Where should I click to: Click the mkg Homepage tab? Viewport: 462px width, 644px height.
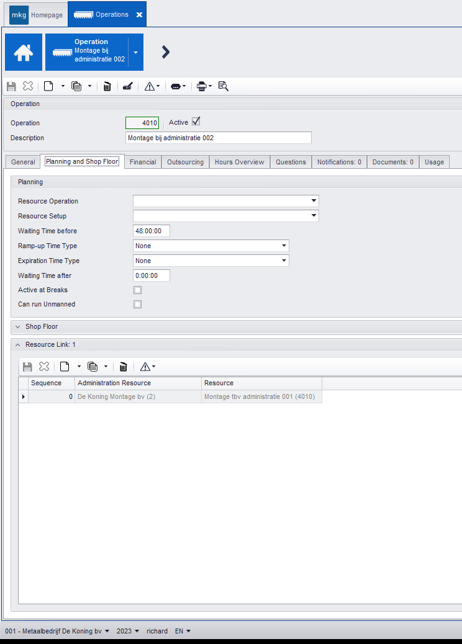(x=37, y=15)
